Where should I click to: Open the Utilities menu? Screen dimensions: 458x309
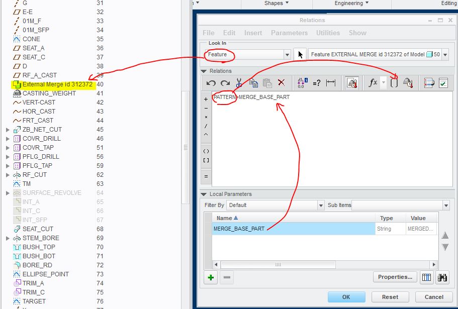(328, 33)
